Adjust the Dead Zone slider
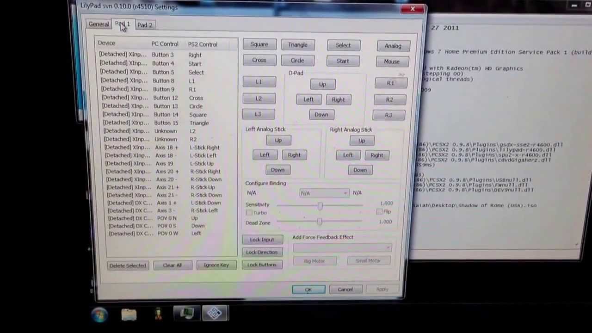This screenshot has height=333, width=592. (x=320, y=222)
